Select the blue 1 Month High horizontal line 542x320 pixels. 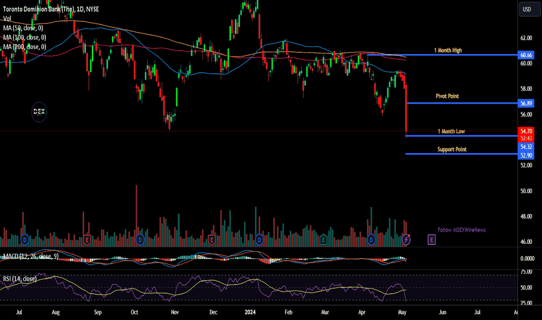click(443, 55)
